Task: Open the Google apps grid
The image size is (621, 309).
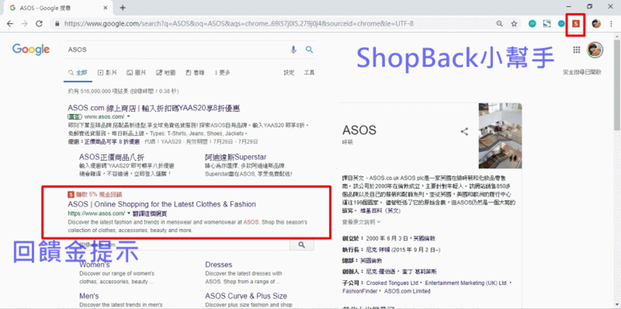Action: [x=577, y=50]
